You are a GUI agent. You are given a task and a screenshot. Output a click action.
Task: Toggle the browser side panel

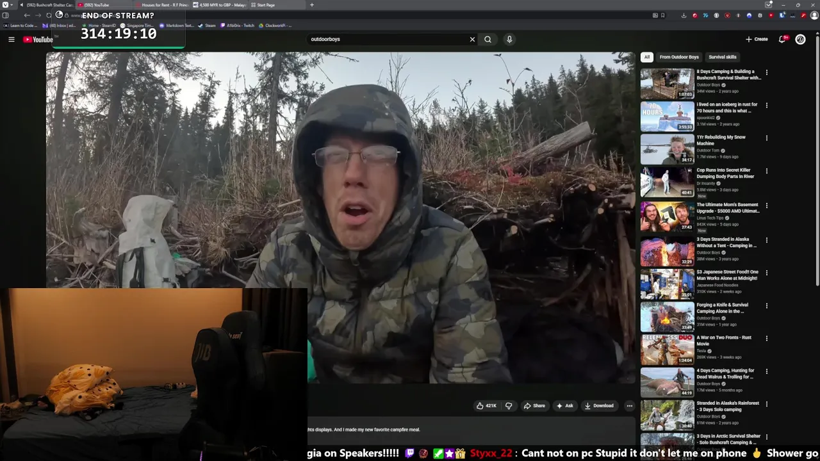5,15
